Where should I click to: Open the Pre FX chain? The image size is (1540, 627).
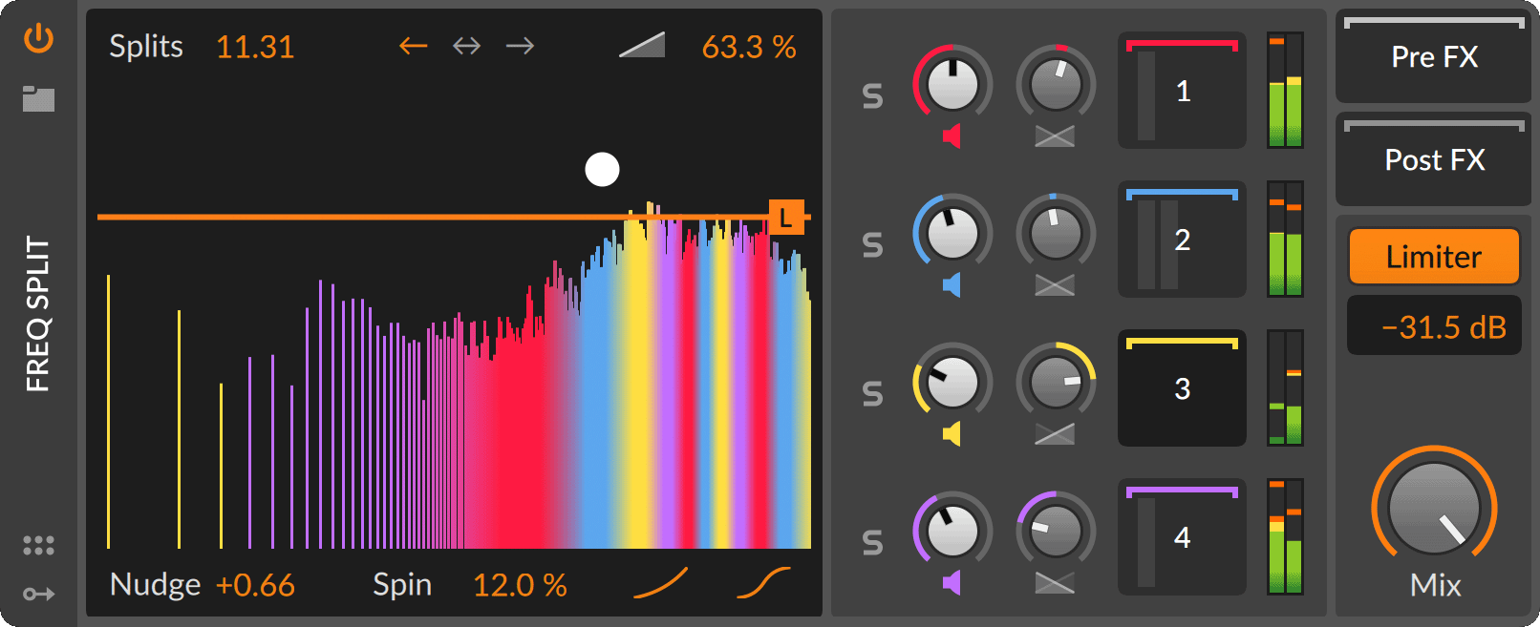point(1433,57)
